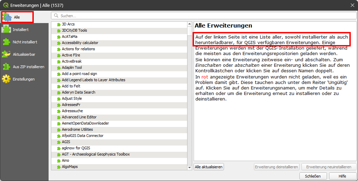This screenshot has width=358, height=181.
Task: Open the Einstellungen tab
Action: (x=24, y=79)
